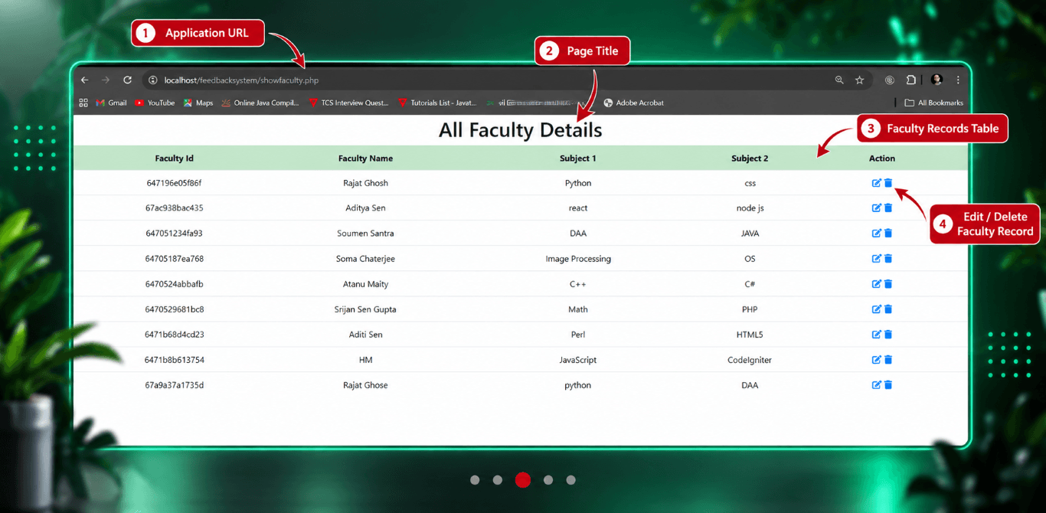The image size is (1046, 513).
Task: Click the "CodeIgniter" subject cell
Action: (750, 360)
